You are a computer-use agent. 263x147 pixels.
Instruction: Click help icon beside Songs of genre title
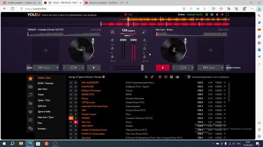coord(104,77)
